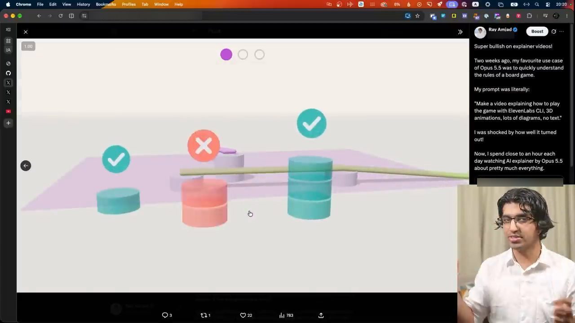Open media controls icon in toolbar
The height and width of the screenshot is (323, 575).
coord(545,16)
